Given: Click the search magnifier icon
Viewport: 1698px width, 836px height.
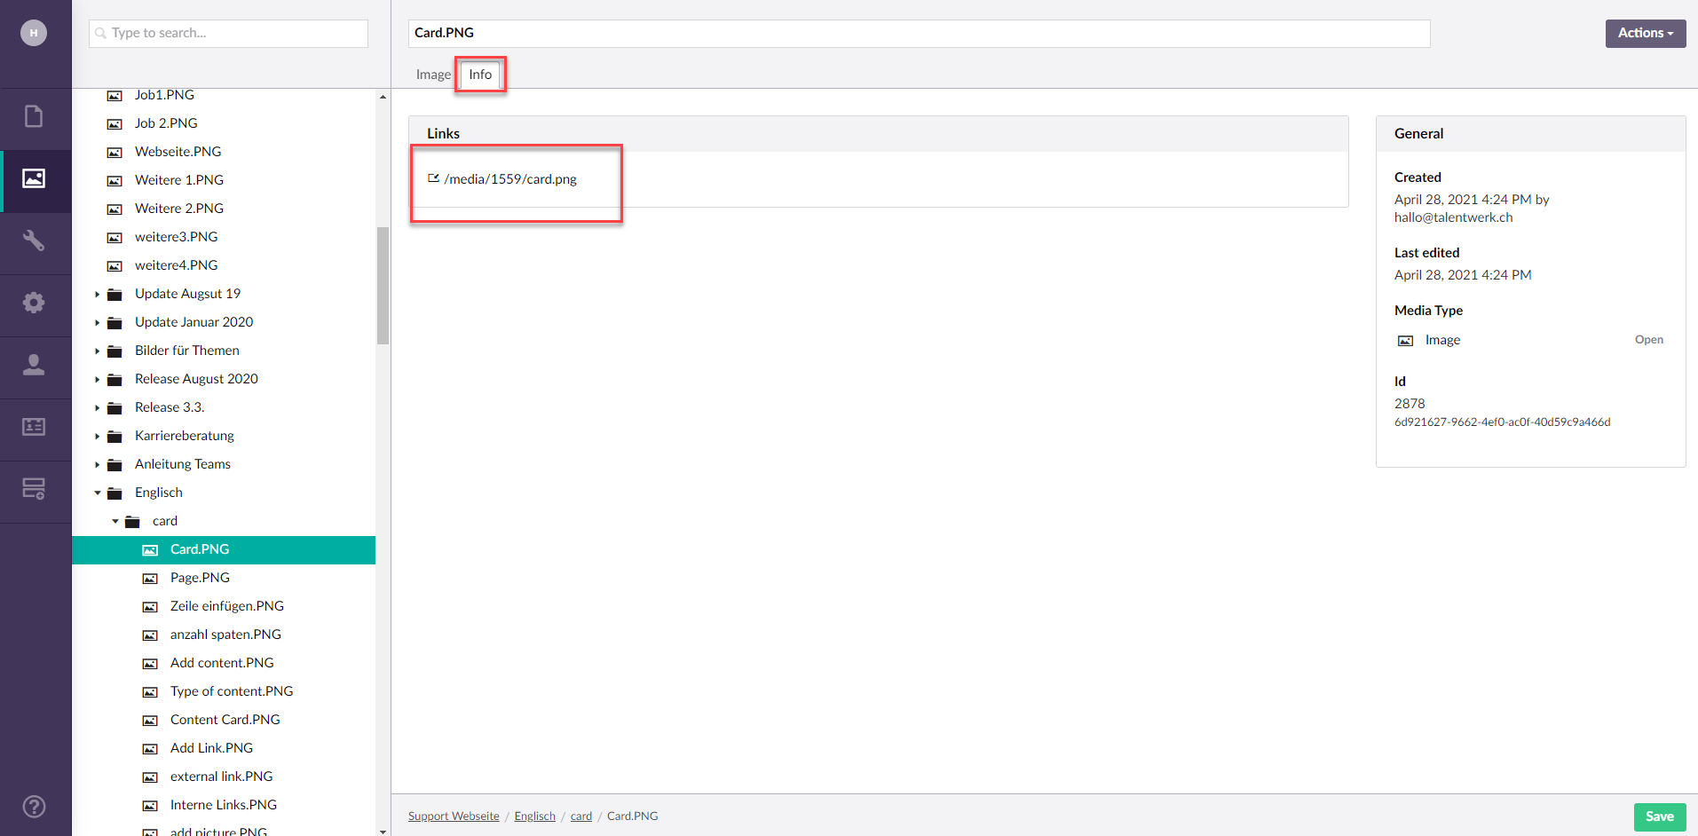Looking at the screenshot, I should click(100, 34).
